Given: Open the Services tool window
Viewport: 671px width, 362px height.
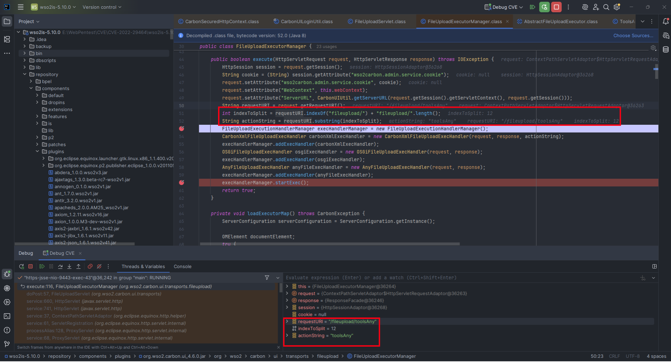Looking at the screenshot, I should click(7, 302).
